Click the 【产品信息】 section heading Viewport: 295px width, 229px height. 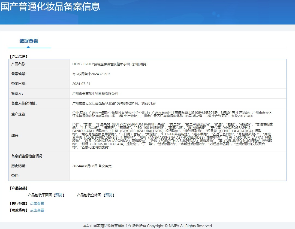[19, 57]
